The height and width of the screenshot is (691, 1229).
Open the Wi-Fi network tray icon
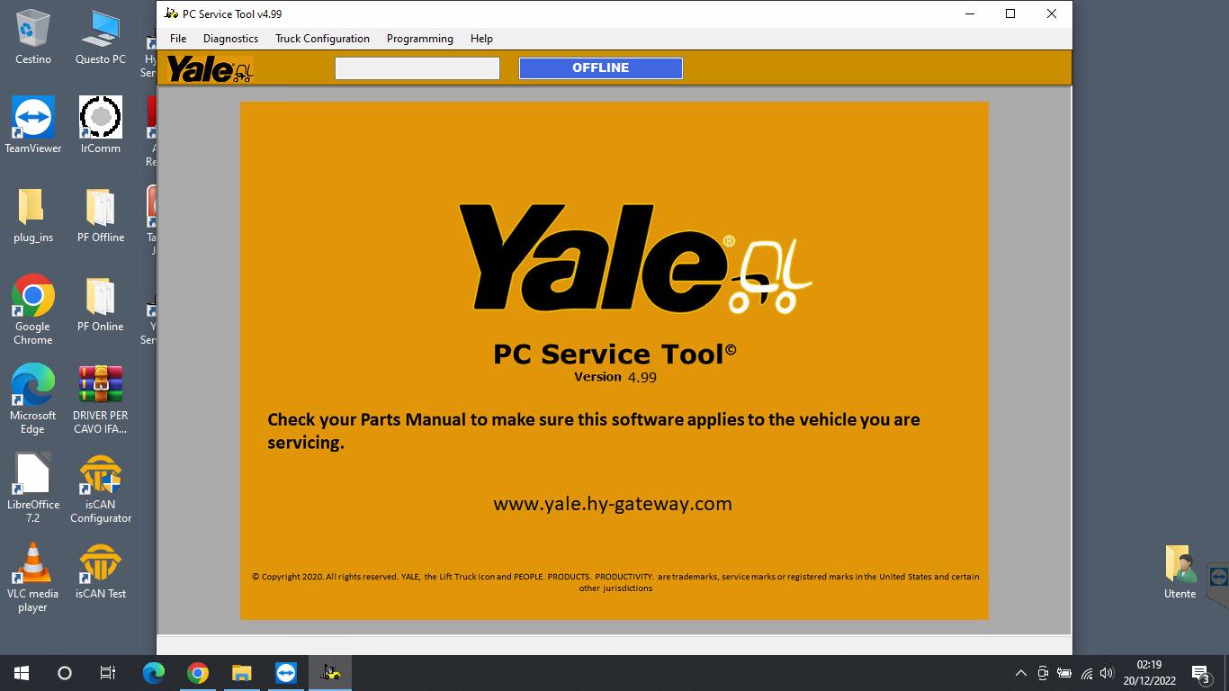[x=1086, y=673]
